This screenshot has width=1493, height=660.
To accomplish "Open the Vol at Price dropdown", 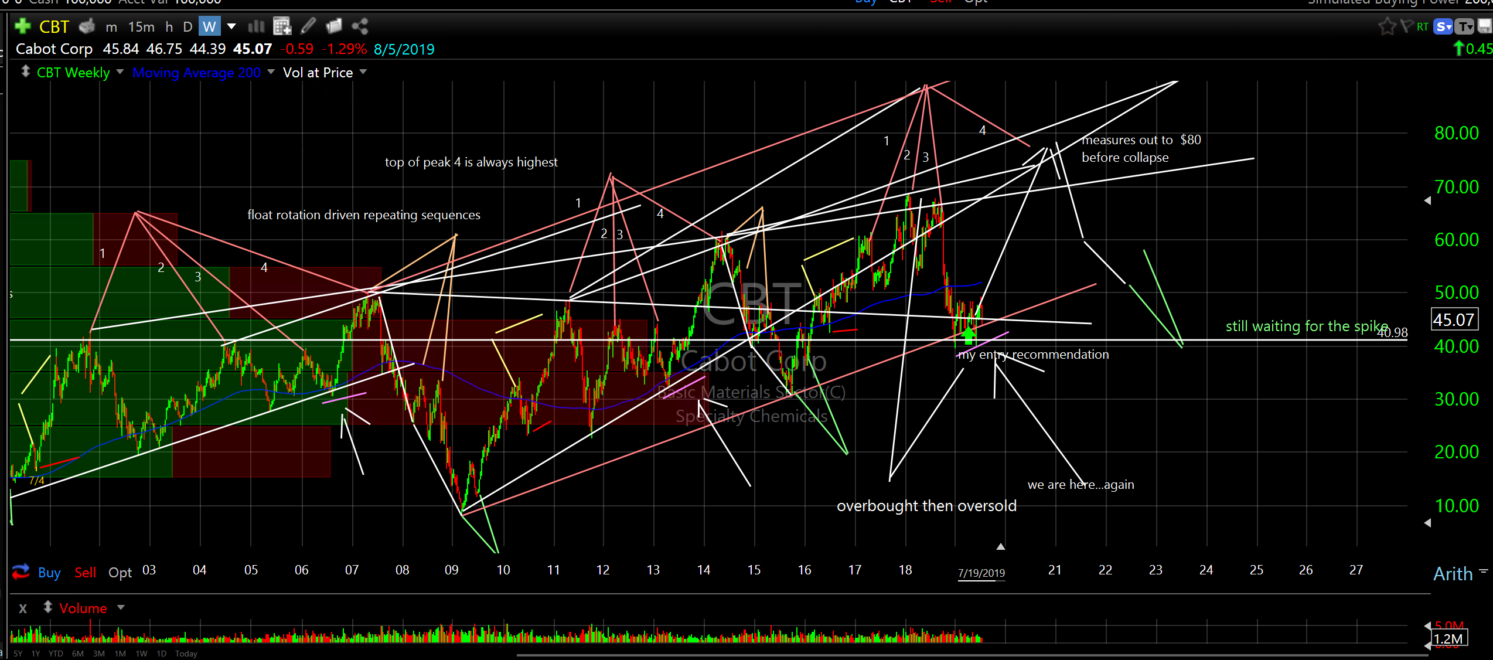I will click(363, 72).
